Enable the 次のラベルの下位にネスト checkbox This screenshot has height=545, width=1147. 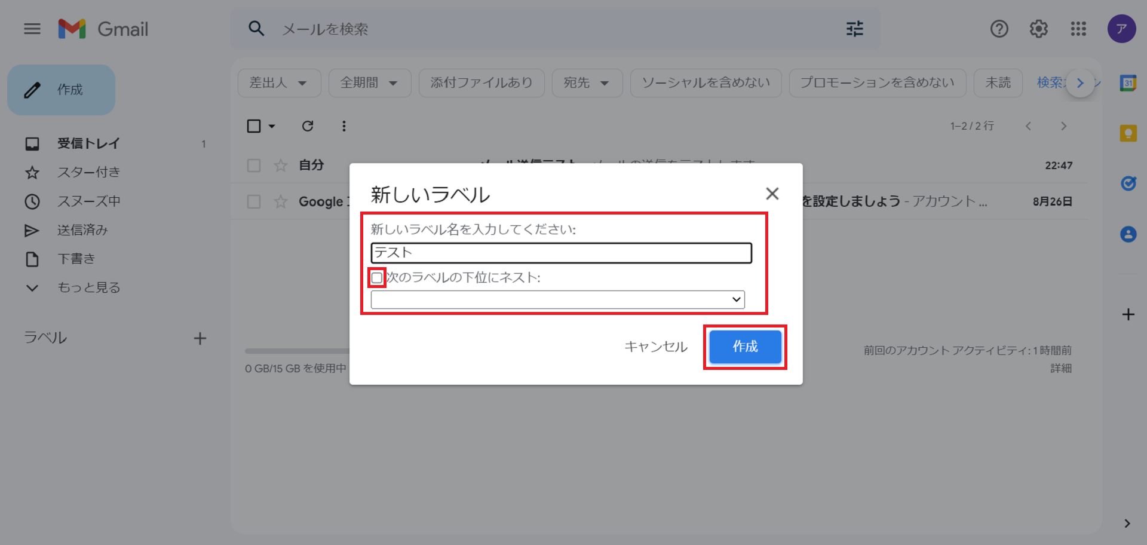(377, 278)
